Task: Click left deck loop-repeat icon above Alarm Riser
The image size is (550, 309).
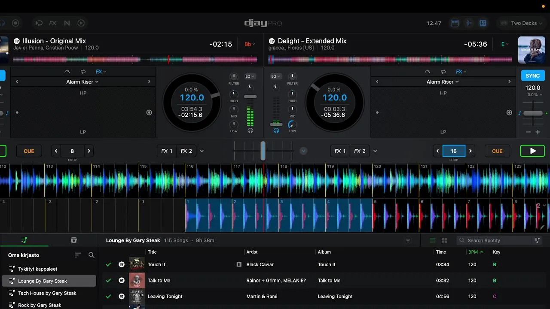Action: coord(83,72)
